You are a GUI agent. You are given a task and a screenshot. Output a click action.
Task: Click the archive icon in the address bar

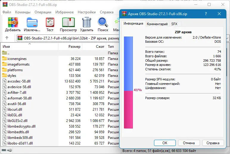pos(20,38)
